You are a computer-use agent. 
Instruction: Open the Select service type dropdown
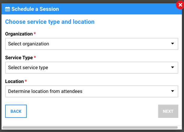coord(92,68)
